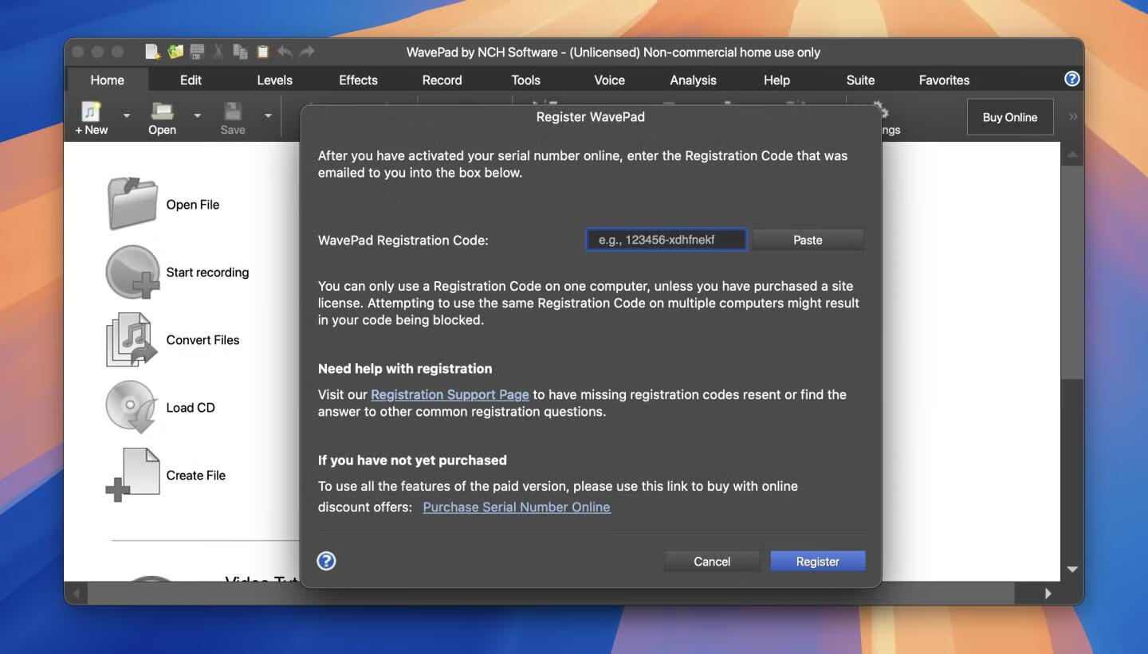Click the Load CD label
Image resolution: width=1148 pixels, height=654 pixels.
click(x=191, y=408)
